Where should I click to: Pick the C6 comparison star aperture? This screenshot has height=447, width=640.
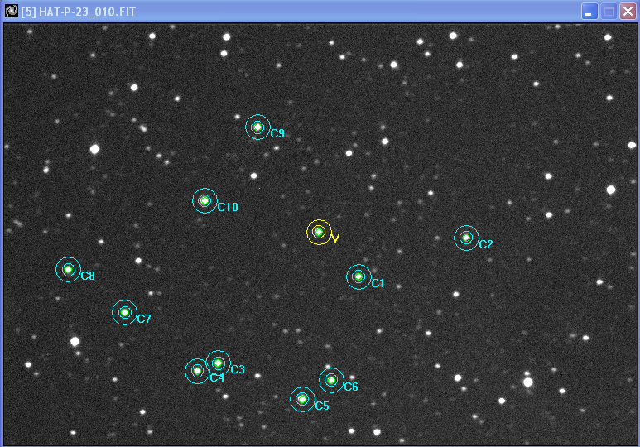point(331,380)
